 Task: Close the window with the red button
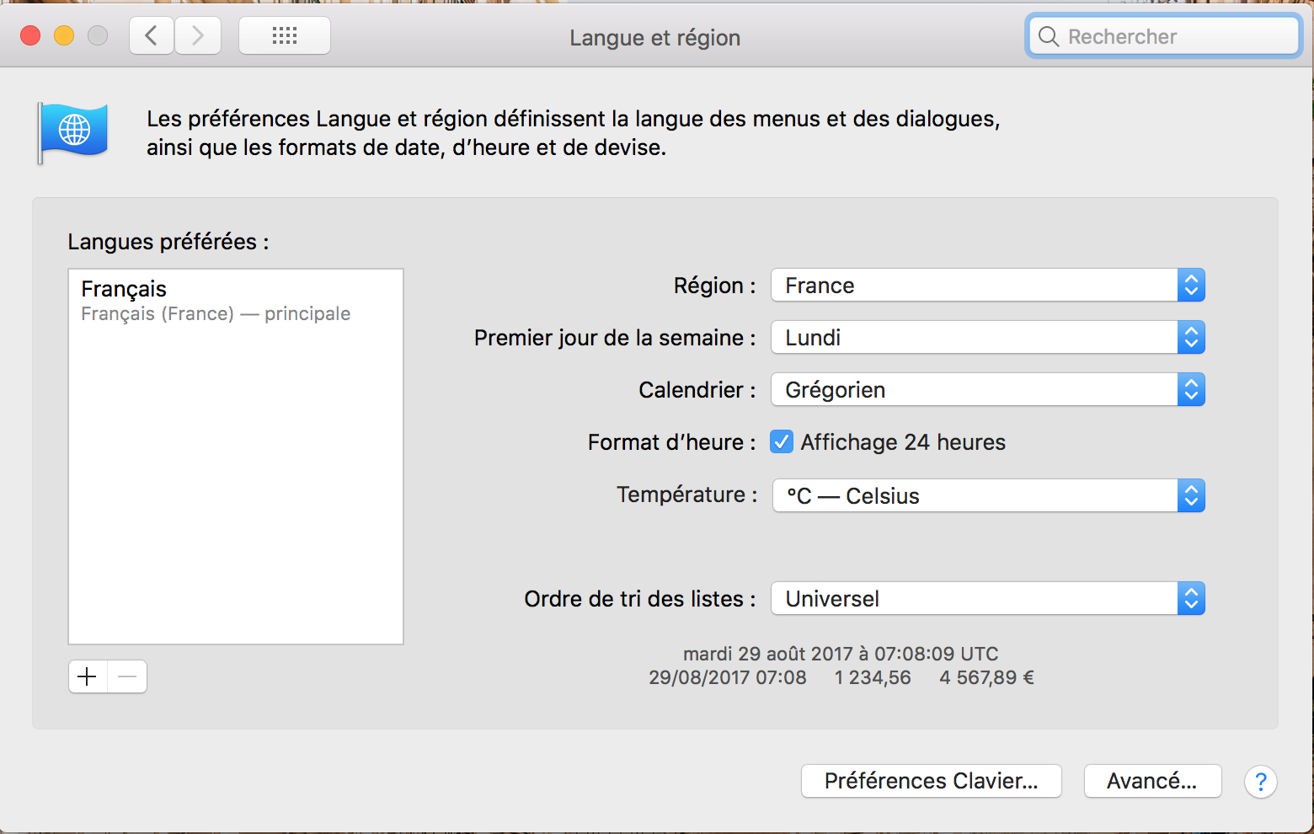(x=30, y=35)
